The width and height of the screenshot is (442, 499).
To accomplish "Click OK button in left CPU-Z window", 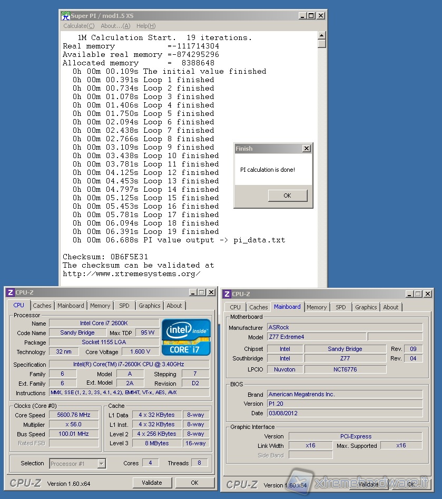I will (x=194, y=483).
